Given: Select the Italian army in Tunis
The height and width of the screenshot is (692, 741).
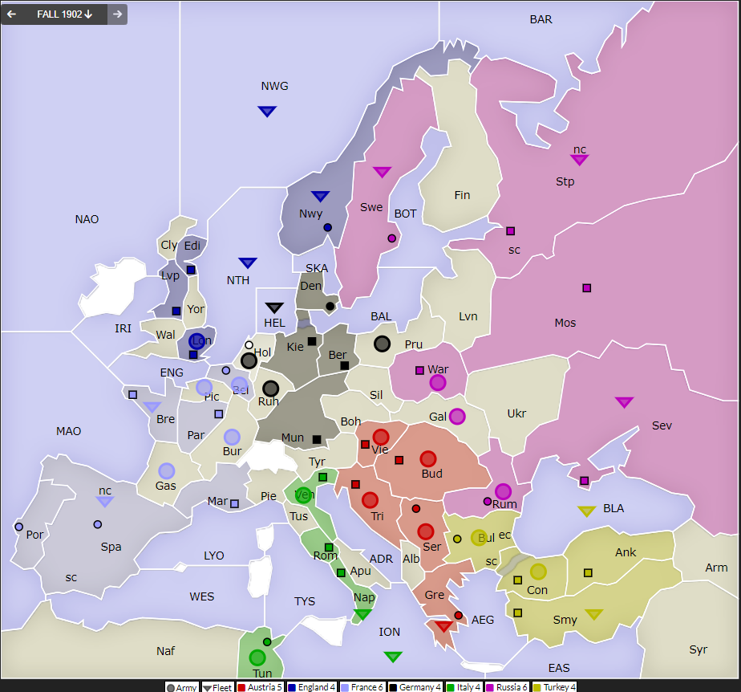Looking at the screenshot, I should (x=257, y=657).
